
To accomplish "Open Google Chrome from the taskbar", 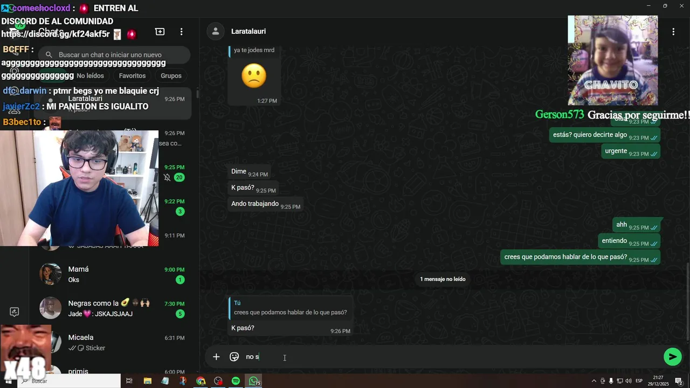I will tap(201, 381).
